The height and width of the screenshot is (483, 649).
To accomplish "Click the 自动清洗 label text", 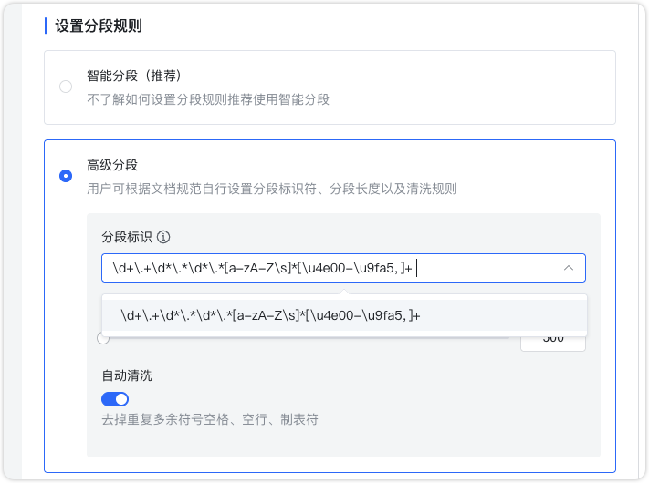I will click(x=127, y=375).
